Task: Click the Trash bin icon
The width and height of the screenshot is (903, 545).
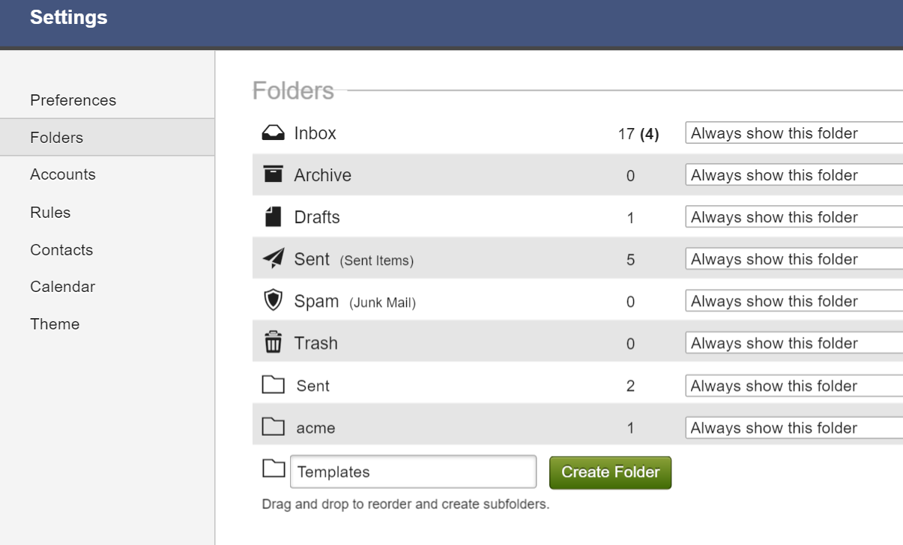Action: pyautogui.click(x=273, y=343)
